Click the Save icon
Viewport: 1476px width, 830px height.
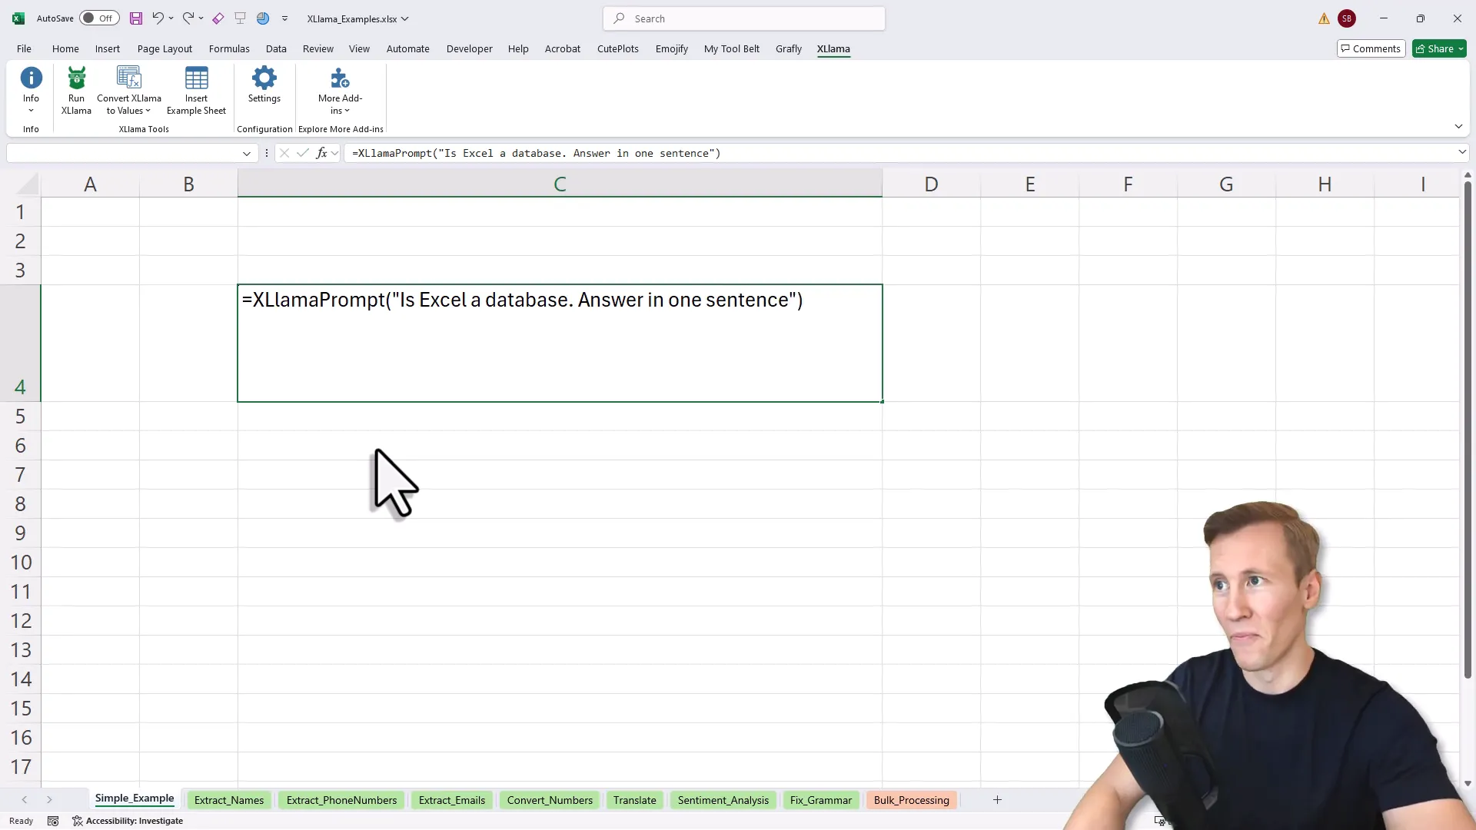(135, 18)
